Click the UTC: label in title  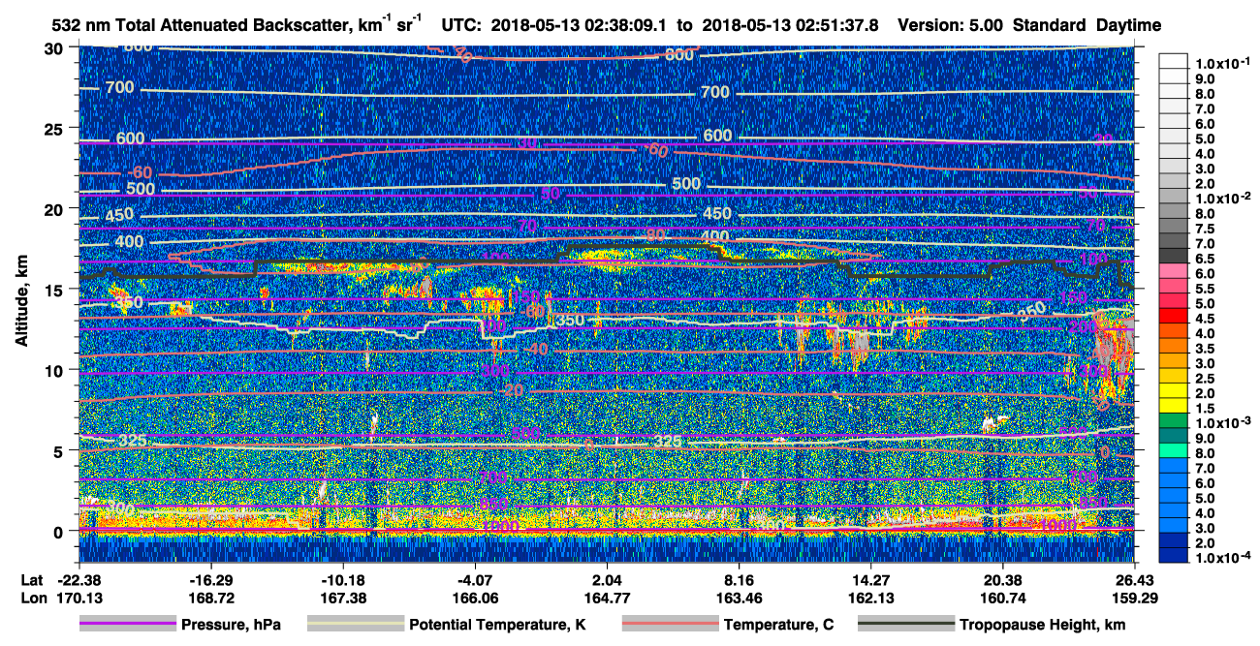[462, 26]
